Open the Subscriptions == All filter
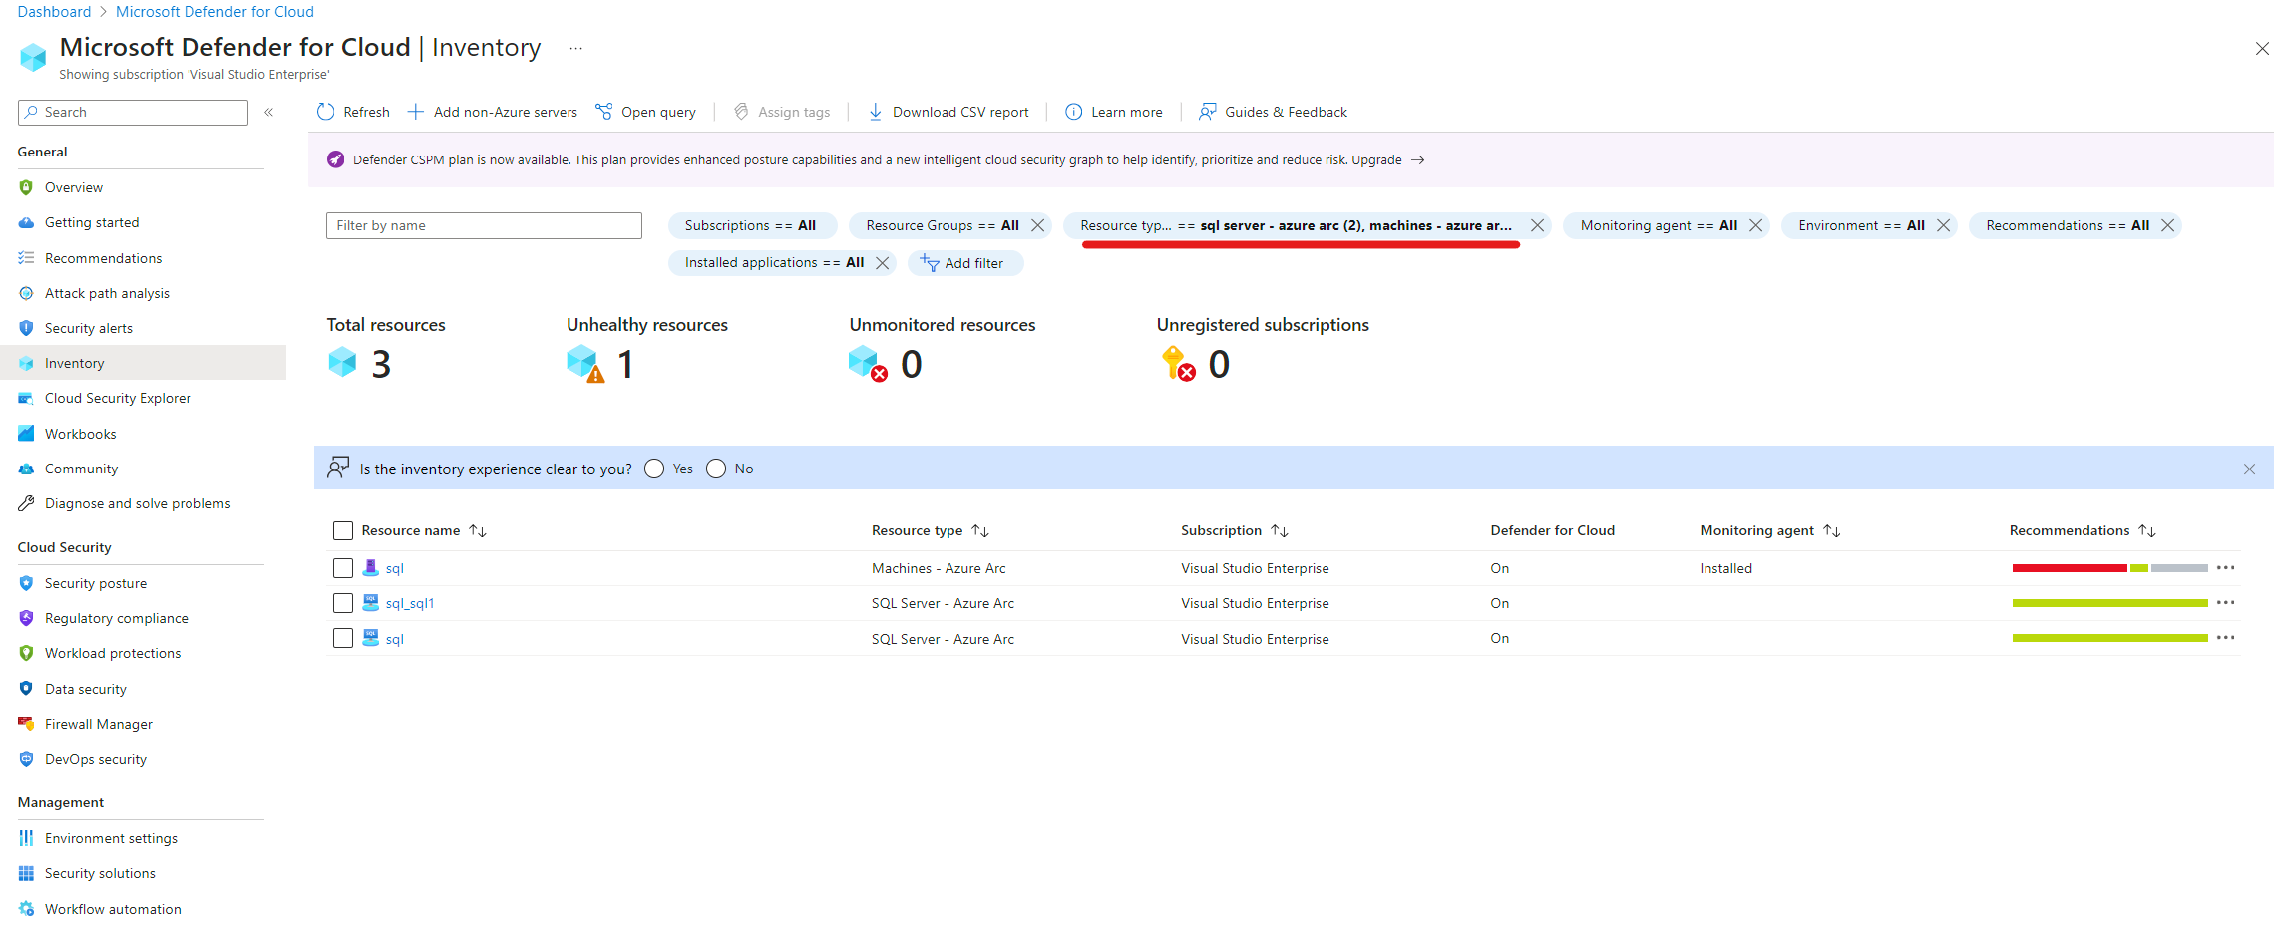The image size is (2274, 938). point(751,225)
